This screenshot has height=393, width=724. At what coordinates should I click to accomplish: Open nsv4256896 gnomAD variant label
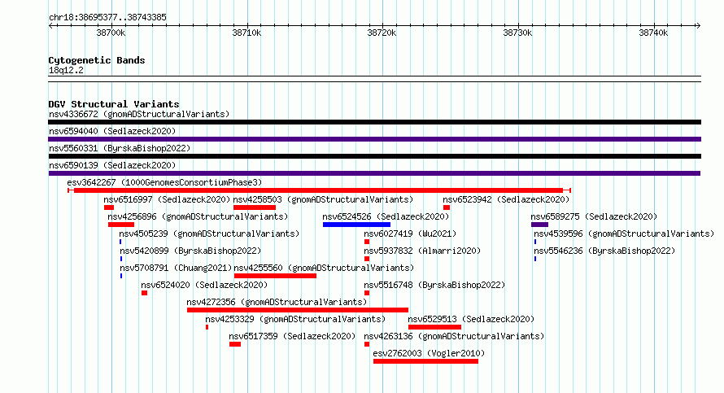coord(198,216)
